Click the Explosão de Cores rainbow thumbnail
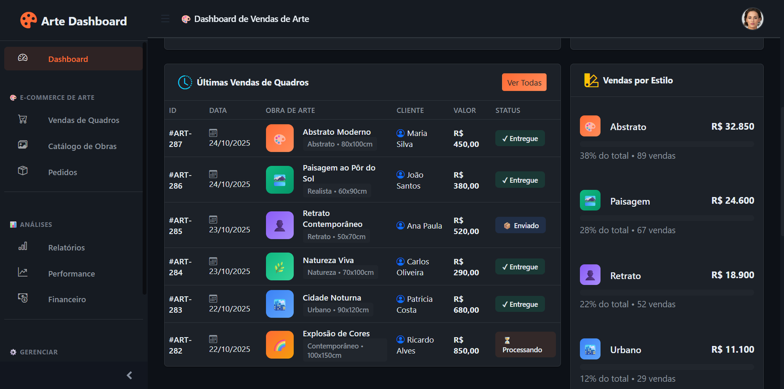 (x=280, y=345)
